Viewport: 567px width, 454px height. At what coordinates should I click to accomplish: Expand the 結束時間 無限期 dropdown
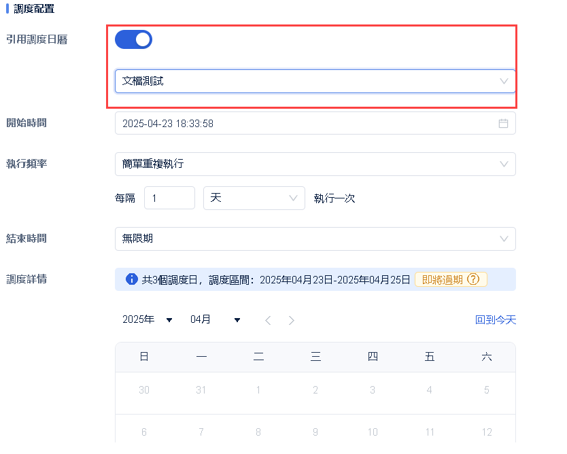tap(315, 239)
